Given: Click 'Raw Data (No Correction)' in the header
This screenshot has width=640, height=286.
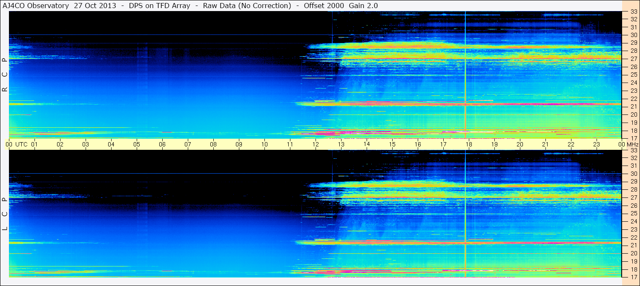Looking at the screenshot, I should click(247, 6).
